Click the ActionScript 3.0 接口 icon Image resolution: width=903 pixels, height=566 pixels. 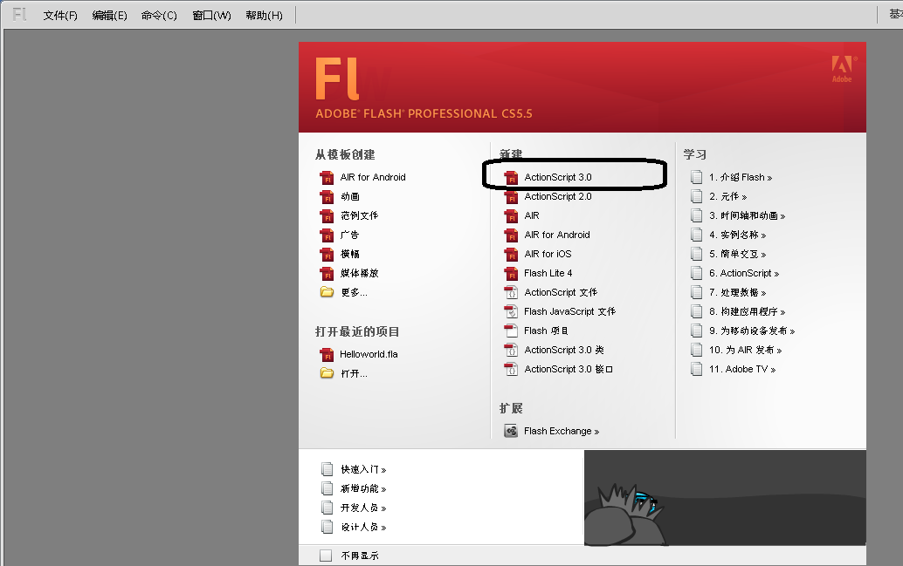[512, 369]
